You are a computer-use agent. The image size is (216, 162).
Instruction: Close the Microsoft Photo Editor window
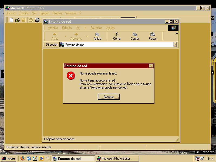pos(208,8)
